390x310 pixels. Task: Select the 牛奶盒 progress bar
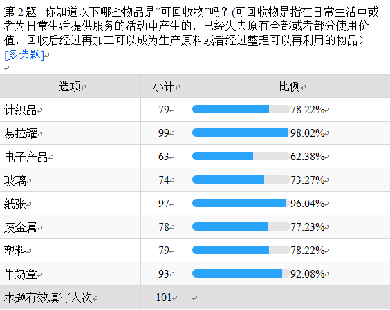coord(241,273)
